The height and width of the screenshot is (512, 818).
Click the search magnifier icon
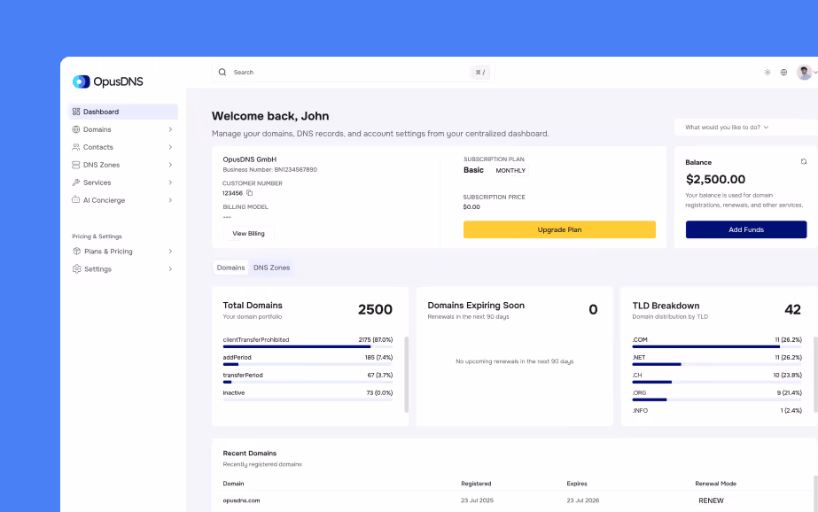click(x=222, y=72)
